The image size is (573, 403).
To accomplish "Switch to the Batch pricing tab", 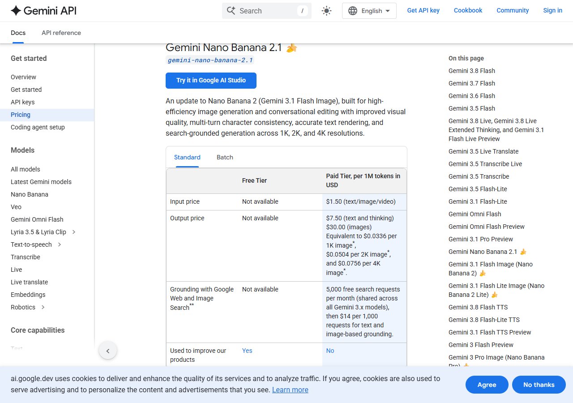I will pyautogui.click(x=225, y=157).
